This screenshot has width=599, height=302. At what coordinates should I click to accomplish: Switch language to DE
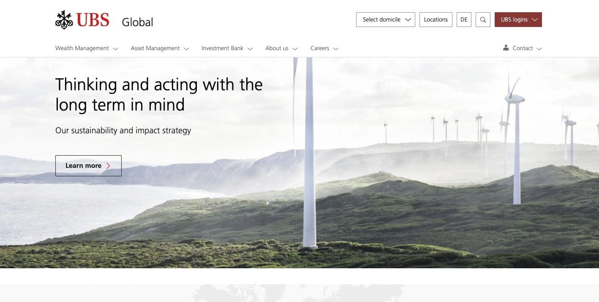pos(464,19)
